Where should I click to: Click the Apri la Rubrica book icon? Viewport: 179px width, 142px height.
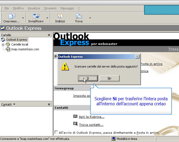(x=75, y=116)
